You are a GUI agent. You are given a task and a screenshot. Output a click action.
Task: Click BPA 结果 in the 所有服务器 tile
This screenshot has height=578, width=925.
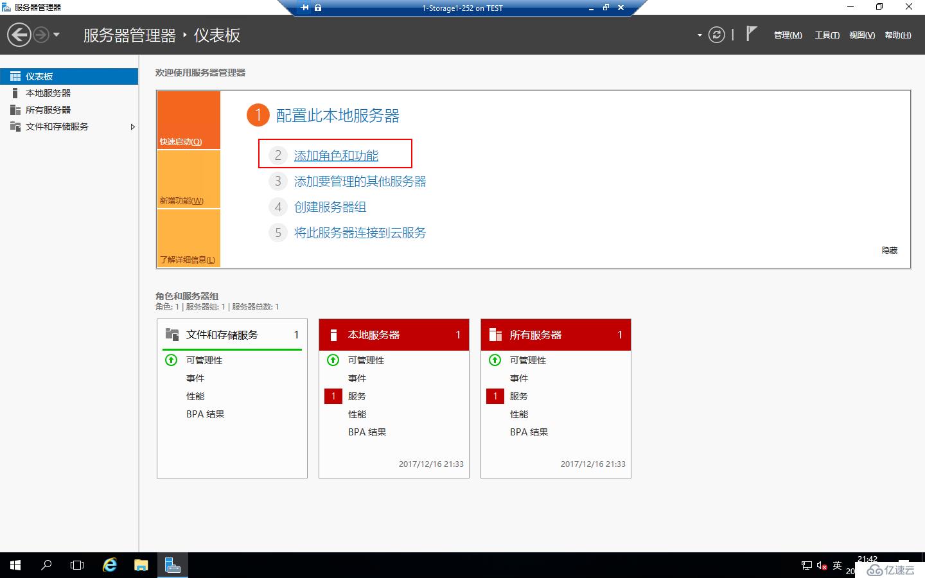(x=529, y=432)
